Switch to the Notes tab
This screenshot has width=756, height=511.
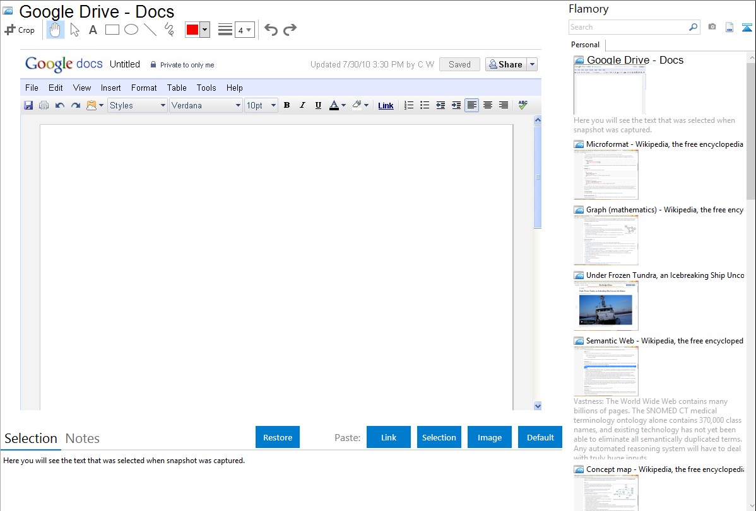[x=83, y=439]
